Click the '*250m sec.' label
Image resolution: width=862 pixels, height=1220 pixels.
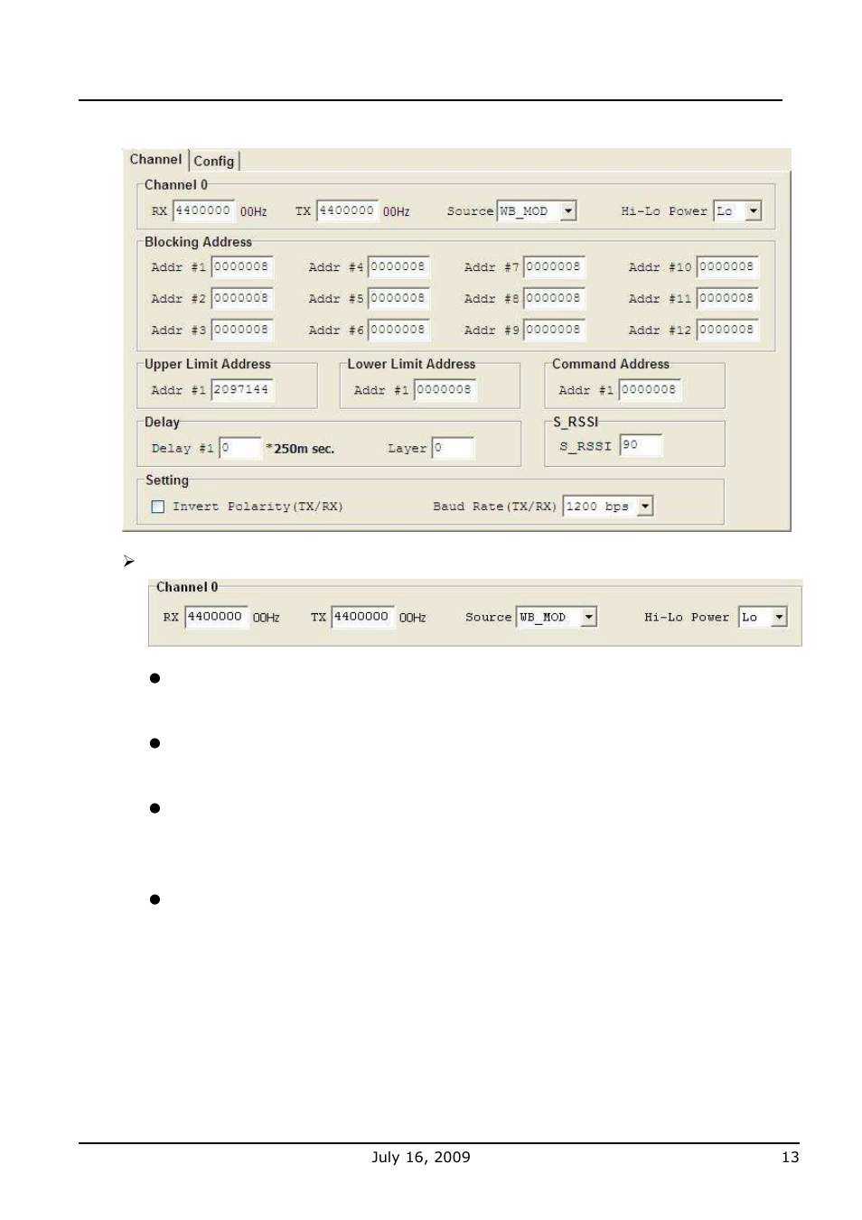point(300,449)
